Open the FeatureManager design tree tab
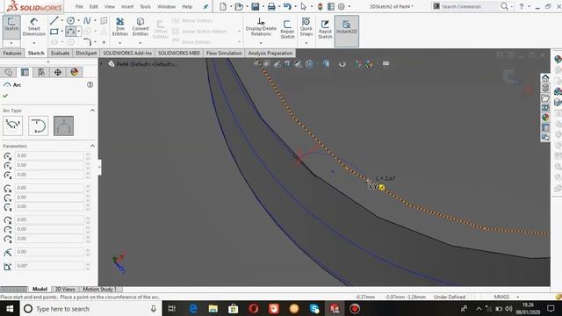562x316 pixels. point(9,72)
